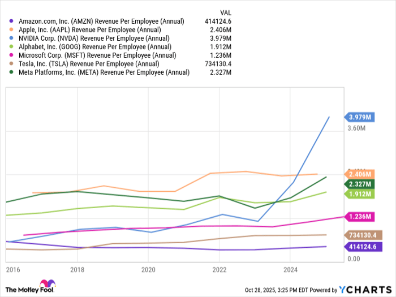Click the 2022 x-axis label

click(219, 270)
